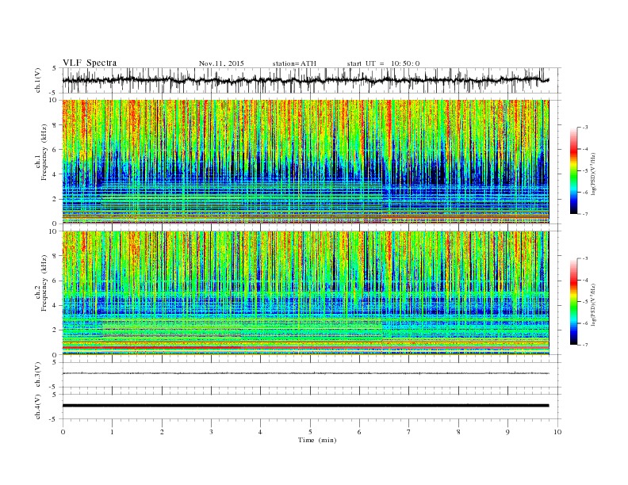Click the ch.2 spectrogram color scale bar
Viewport: 628px width, 485px height.
[x=574, y=301]
